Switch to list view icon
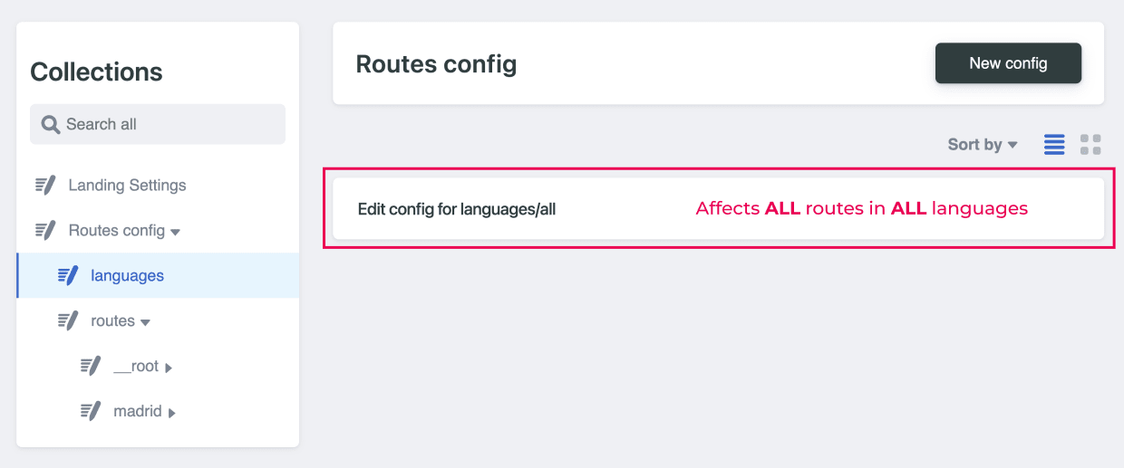 click(1054, 145)
